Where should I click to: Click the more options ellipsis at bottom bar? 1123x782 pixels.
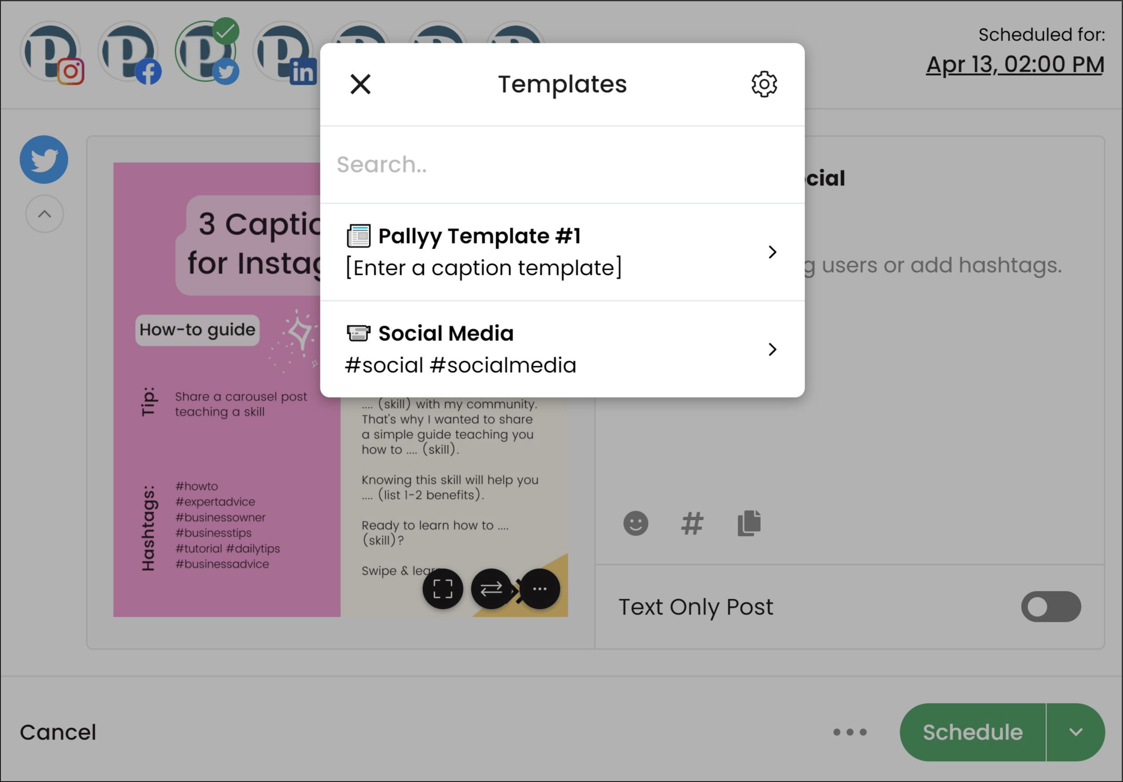click(x=850, y=731)
